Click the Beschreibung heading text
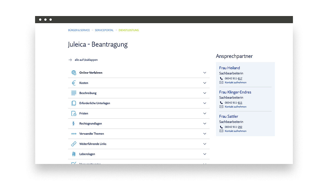This screenshot has height=184, width=328. (x=88, y=93)
